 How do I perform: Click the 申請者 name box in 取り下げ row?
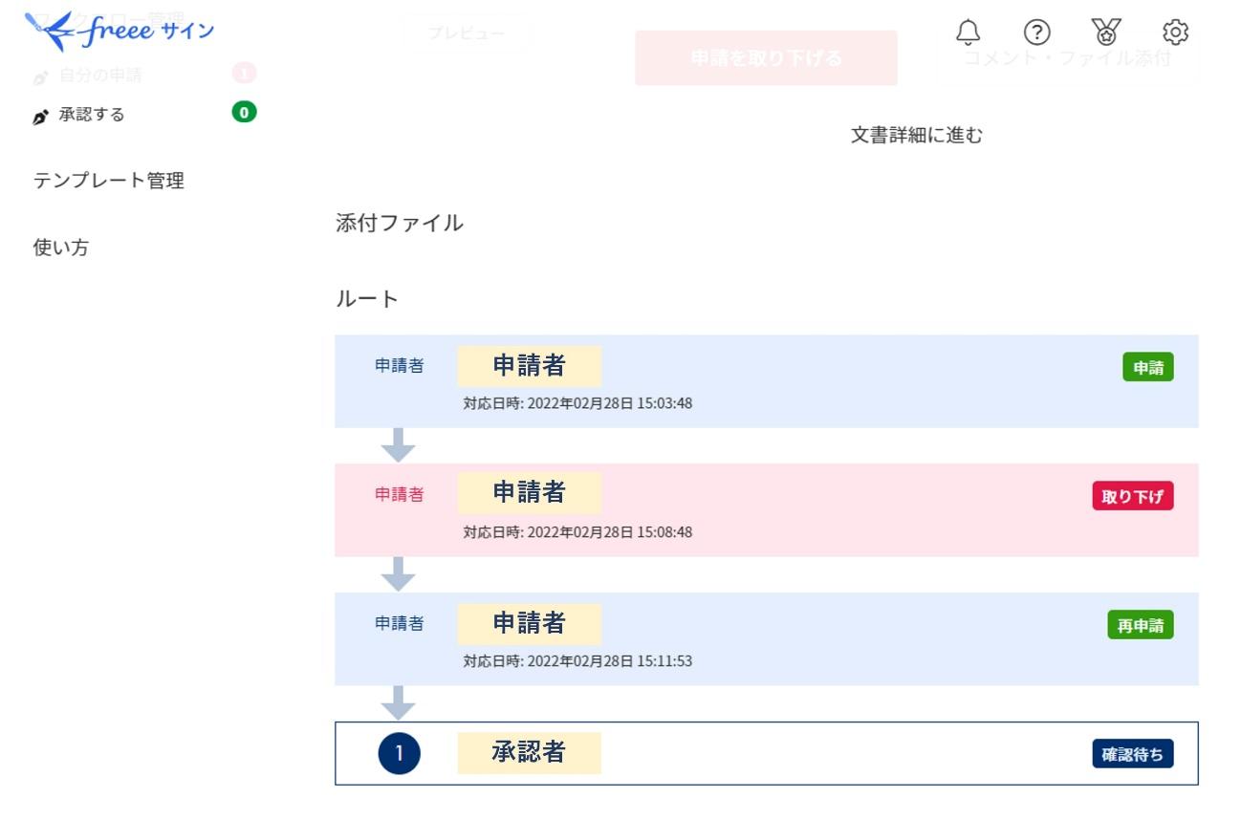coord(530,493)
